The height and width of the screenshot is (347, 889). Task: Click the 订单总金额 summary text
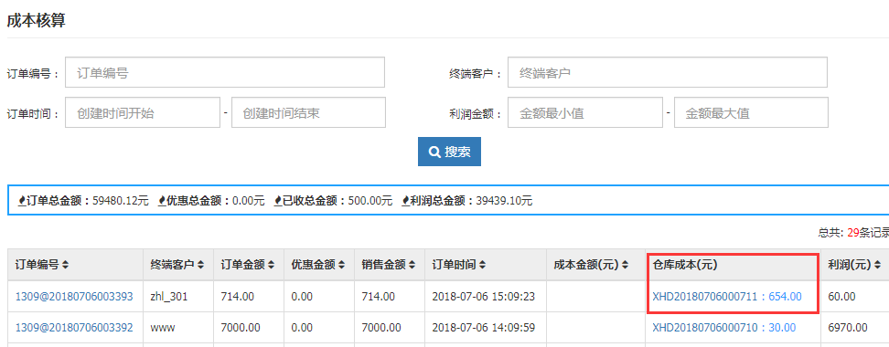[83, 200]
